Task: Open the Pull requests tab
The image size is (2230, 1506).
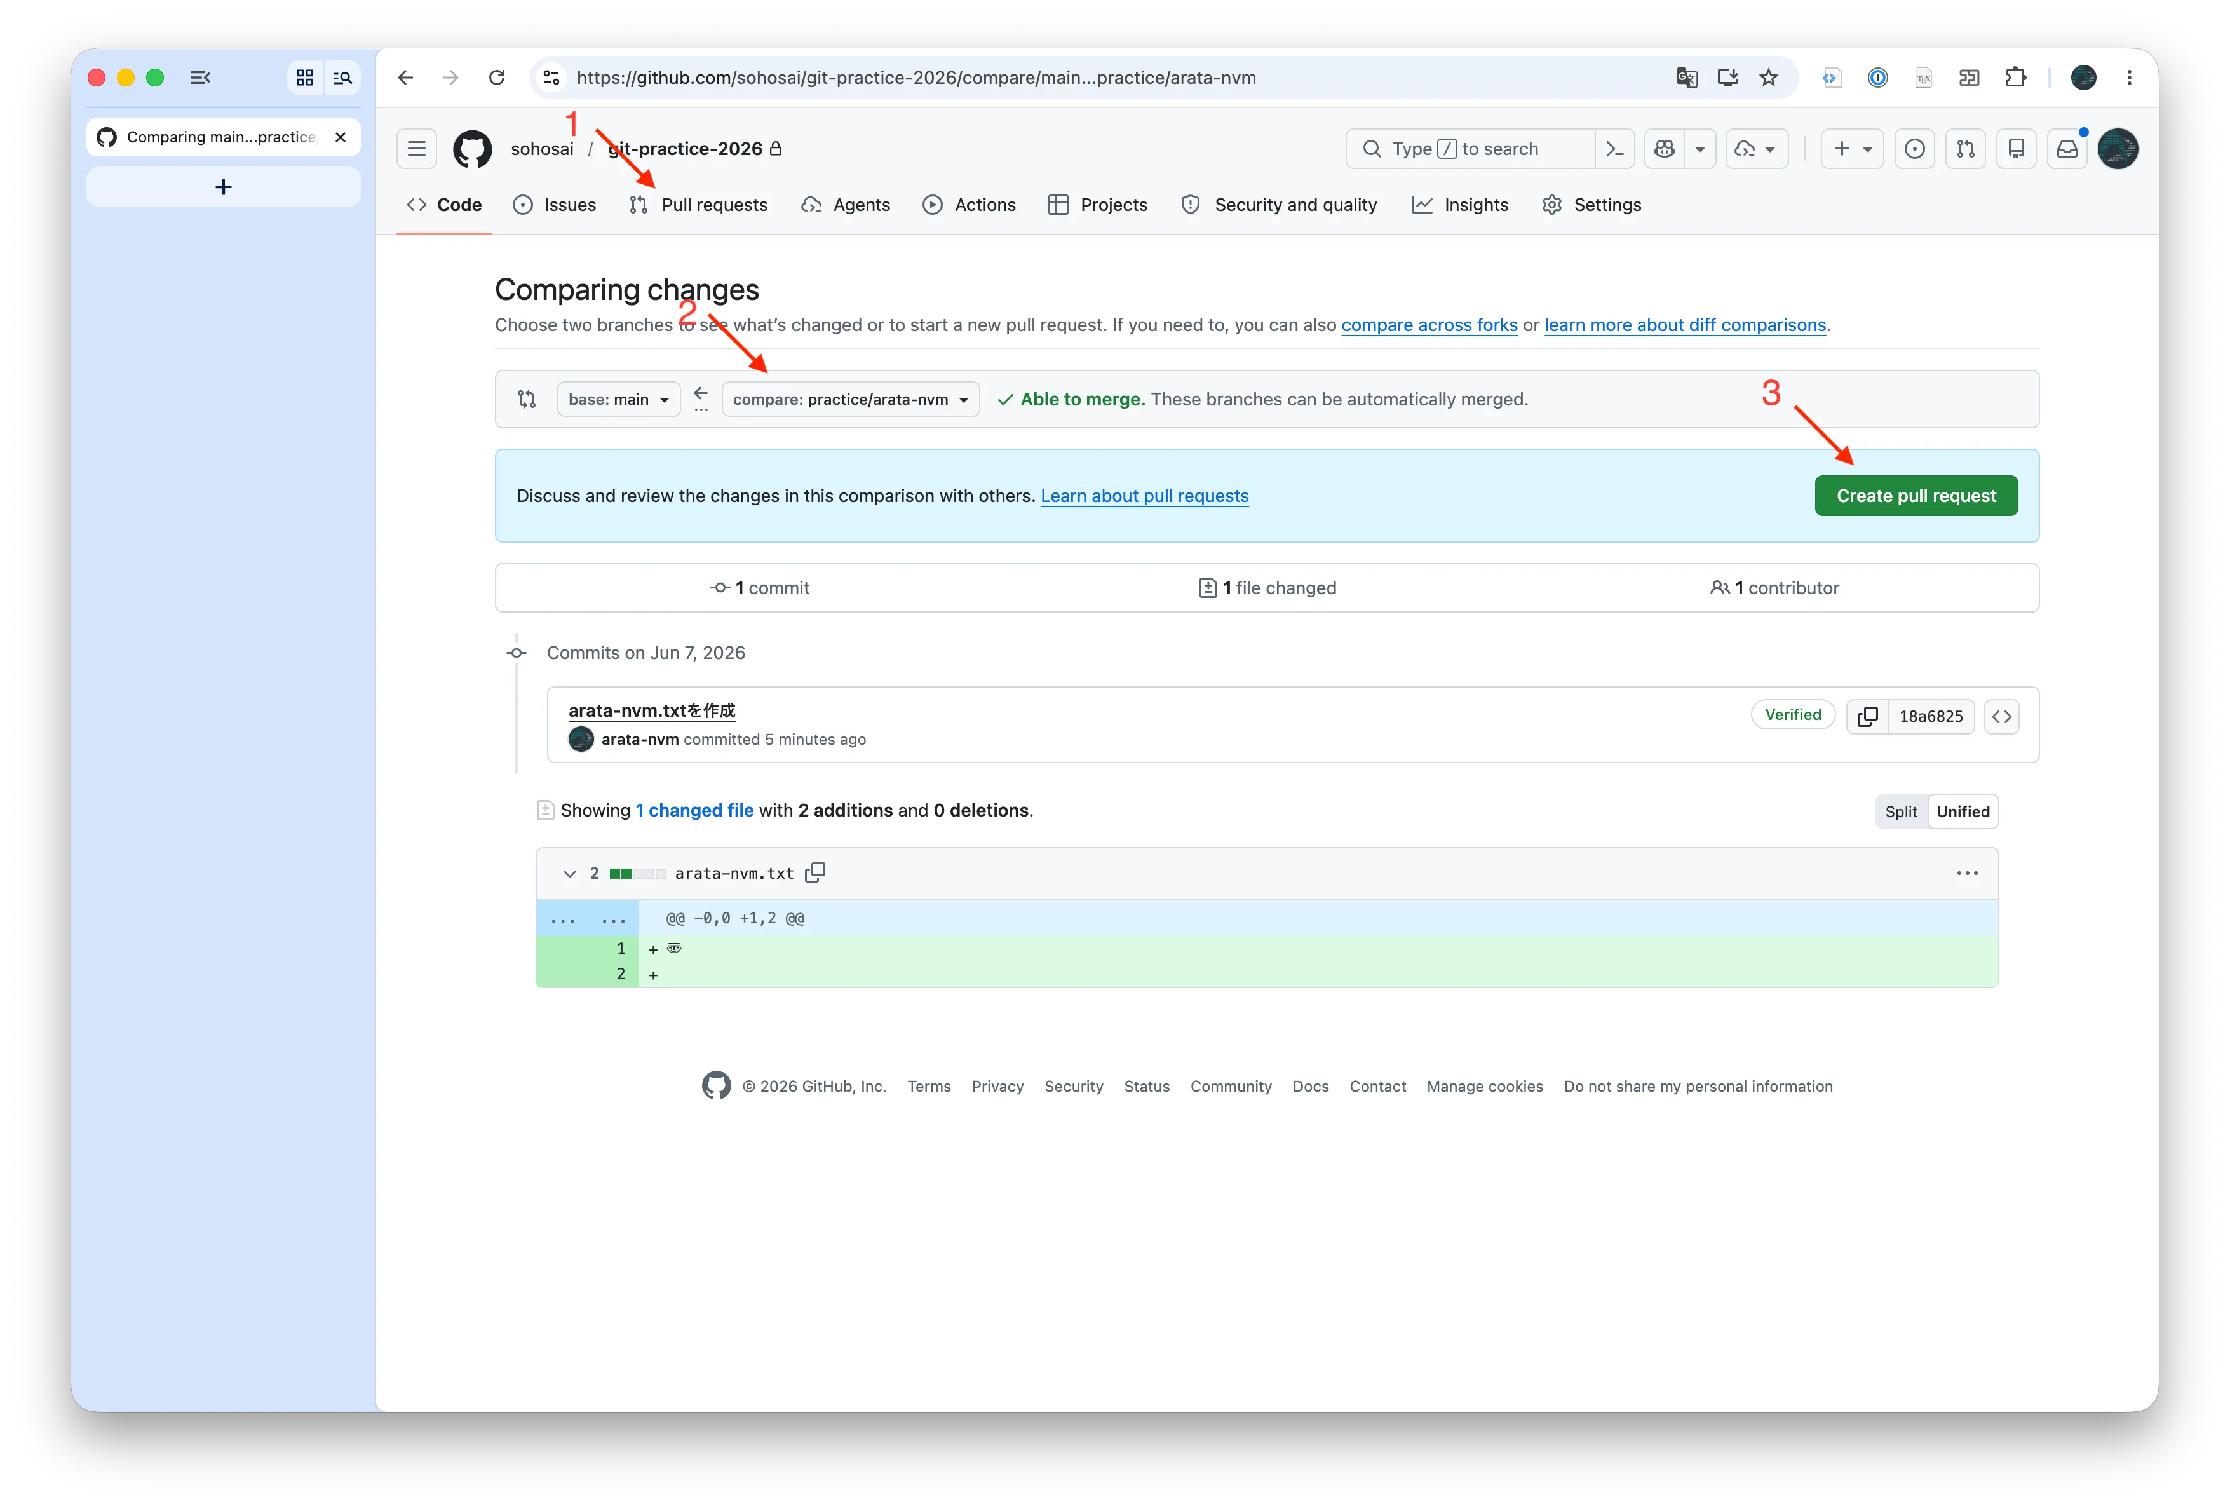Action: click(x=699, y=205)
